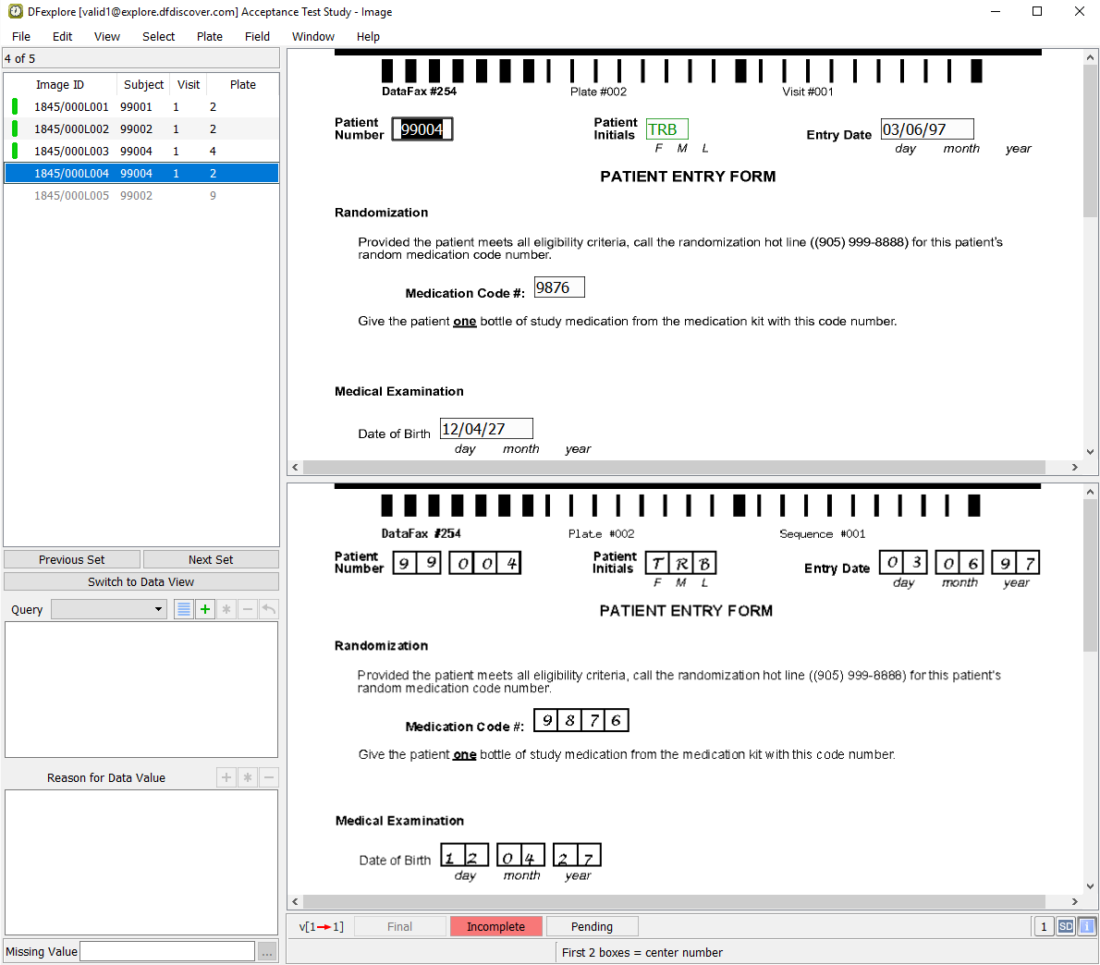Open the Query dropdown

[109, 609]
